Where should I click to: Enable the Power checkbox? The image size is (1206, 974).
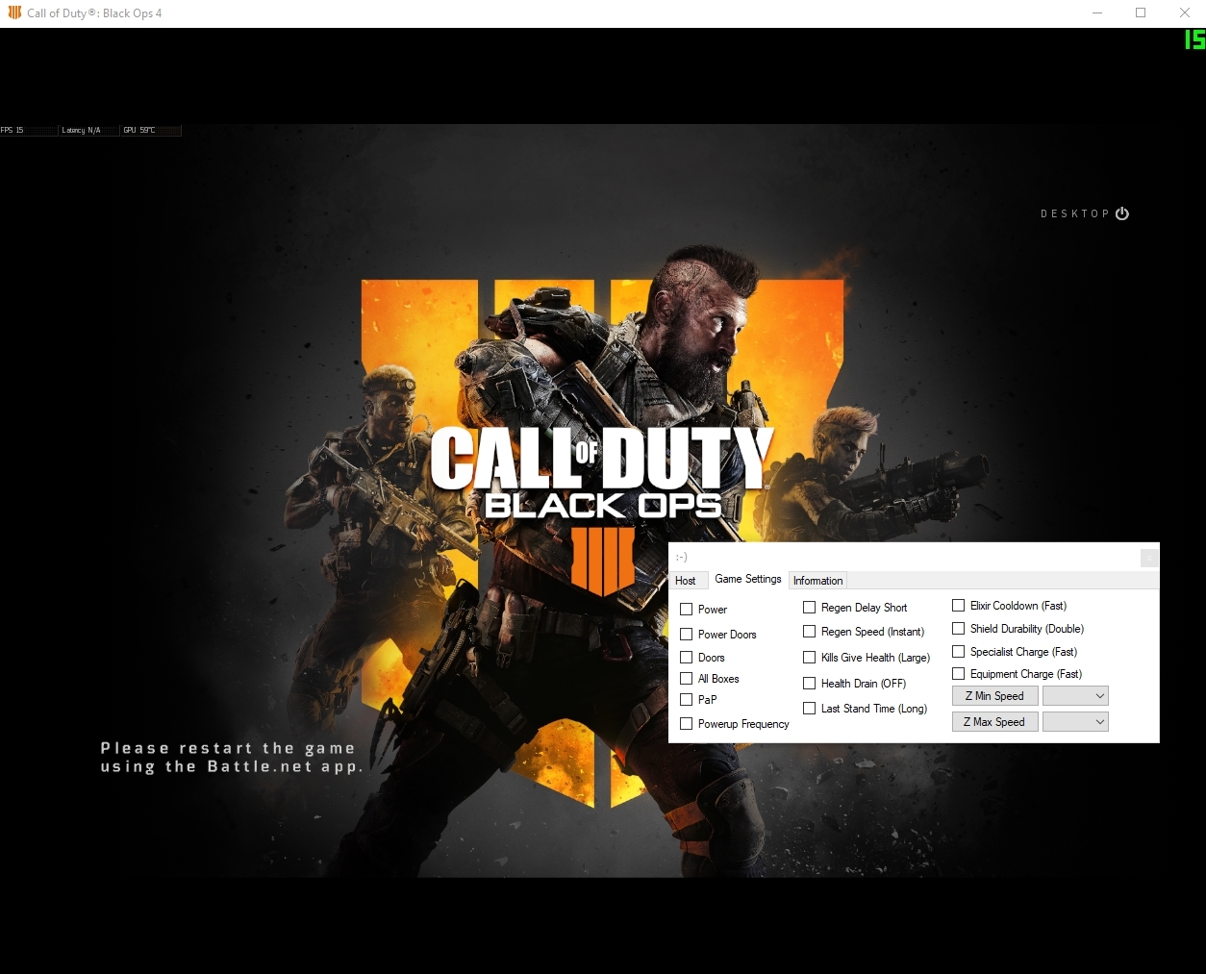click(687, 610)
